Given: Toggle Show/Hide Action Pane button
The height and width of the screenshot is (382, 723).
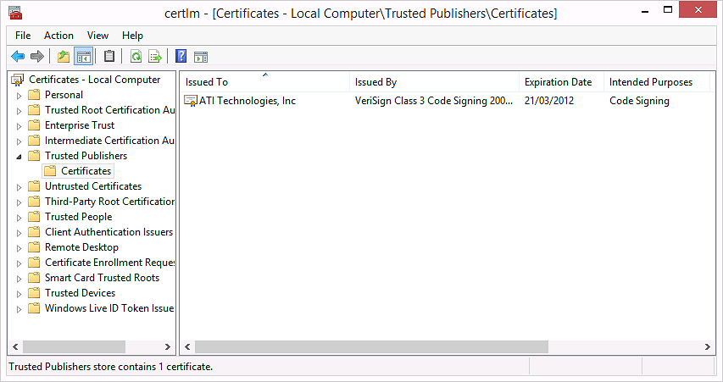Looking at the screenshot, I should click(201, 57).
